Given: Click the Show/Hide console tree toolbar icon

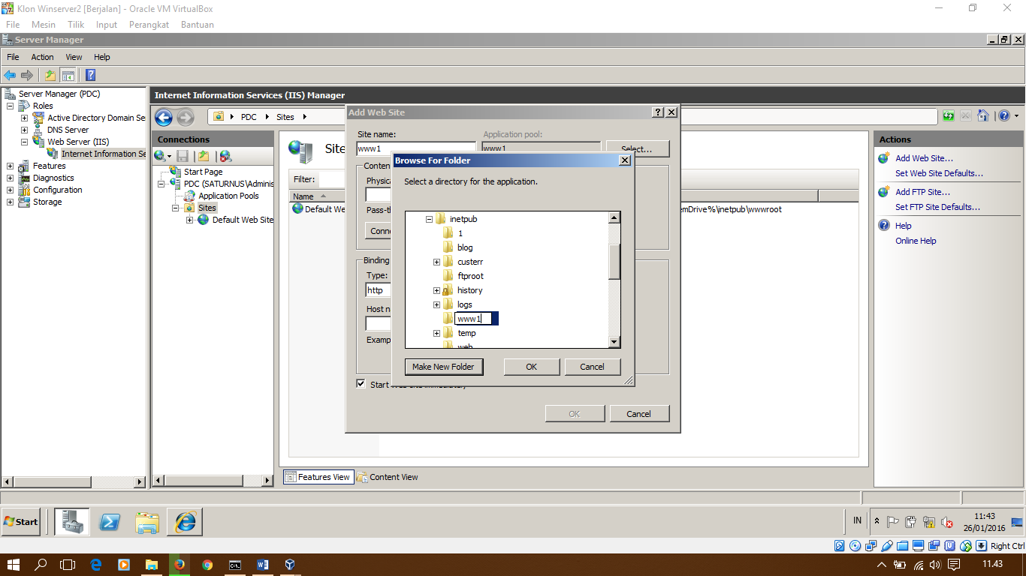Looking at the screenshot, I should click(68, 75).
